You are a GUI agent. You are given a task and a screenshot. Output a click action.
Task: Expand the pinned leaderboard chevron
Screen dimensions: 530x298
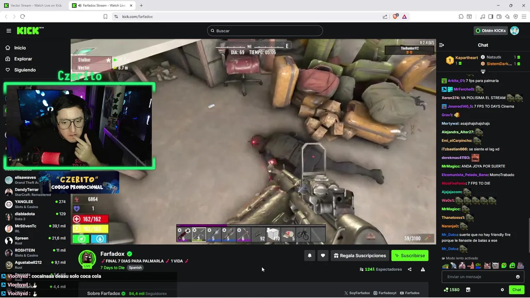(483, 72)
